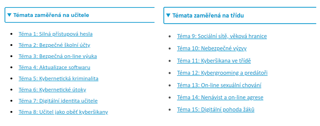Click the Téma 4: Aktualizace softwaru link
Viewport: 320px width, 126px height.
(54, 67)
